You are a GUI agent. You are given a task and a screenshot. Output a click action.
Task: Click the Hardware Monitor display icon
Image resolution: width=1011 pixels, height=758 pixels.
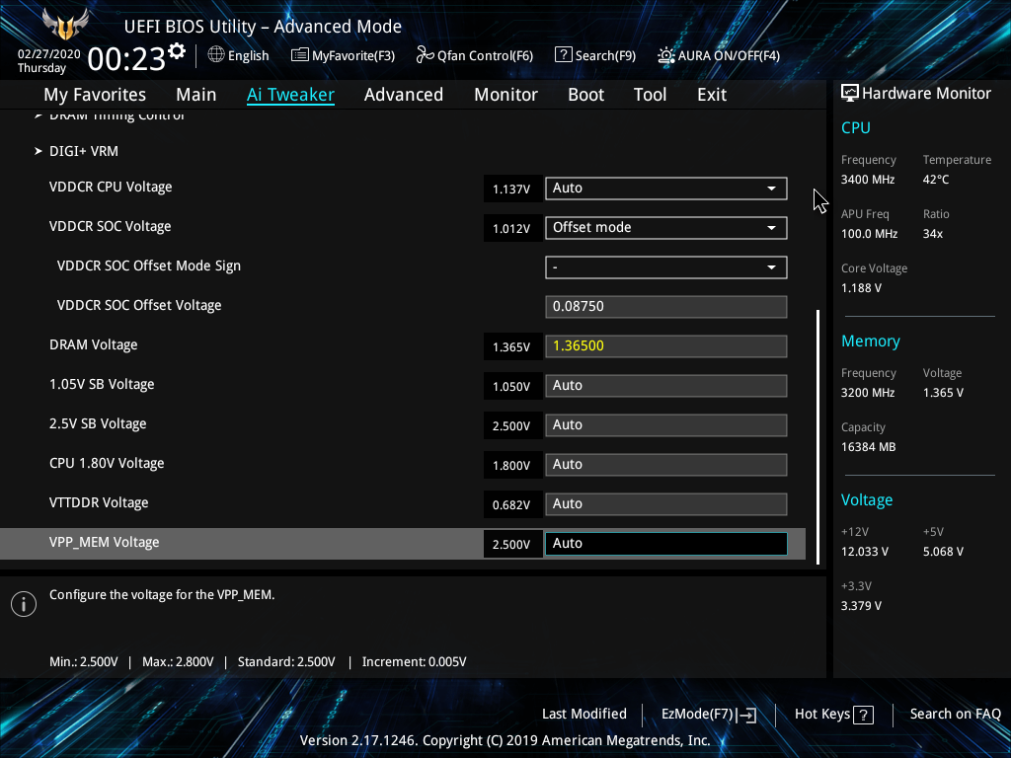[x=850, y=94]
